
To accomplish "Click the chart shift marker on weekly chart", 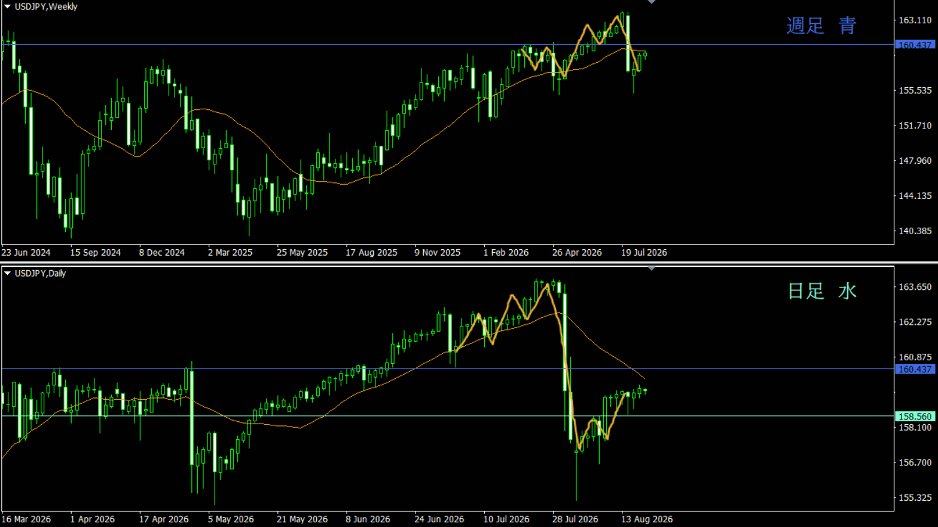I will 652,2.
